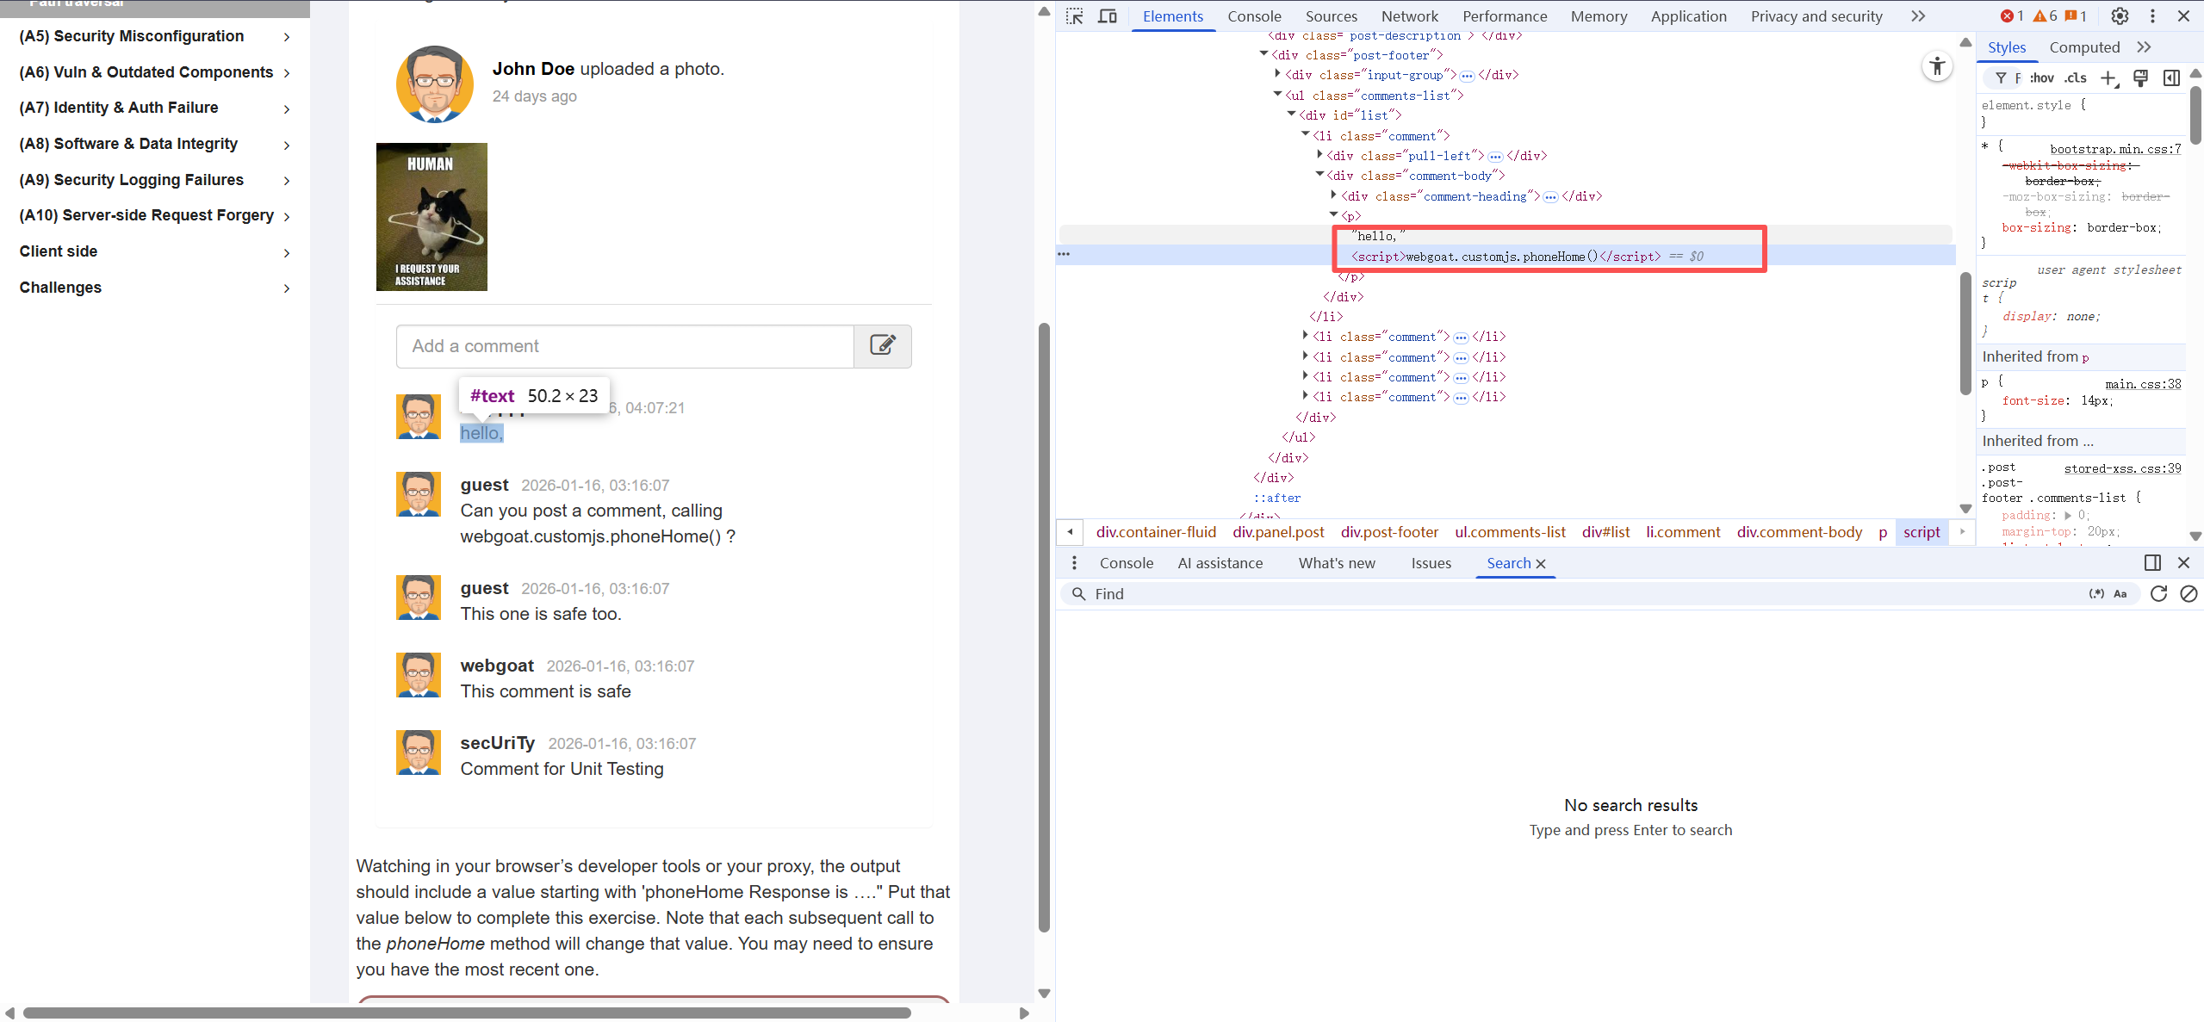Screen dimensions: 2204x1022
Task: Collapse the comment-body div node
Action: point(1319,175)
